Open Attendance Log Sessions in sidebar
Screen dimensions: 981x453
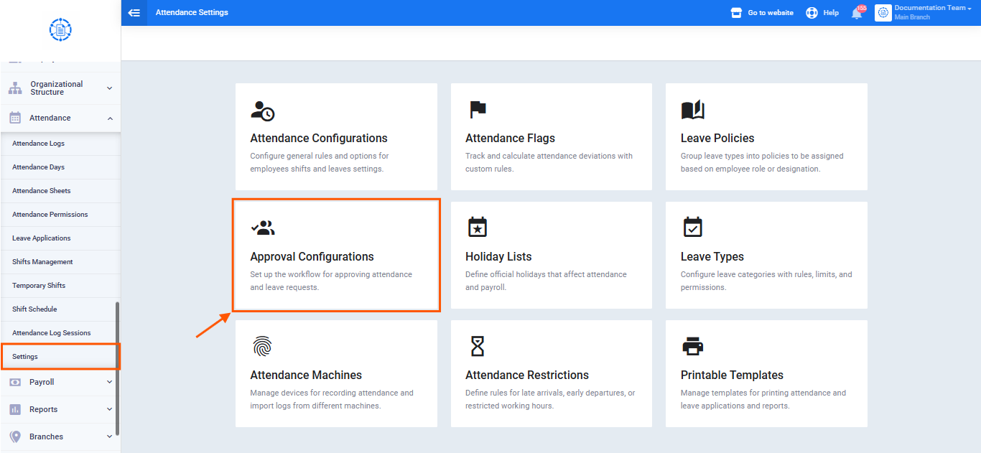(60, 333)
